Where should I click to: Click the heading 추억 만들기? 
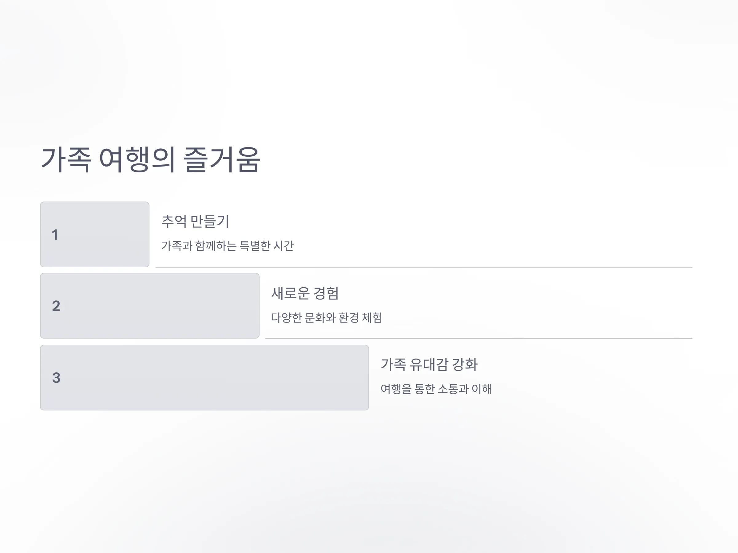point(195,221)
